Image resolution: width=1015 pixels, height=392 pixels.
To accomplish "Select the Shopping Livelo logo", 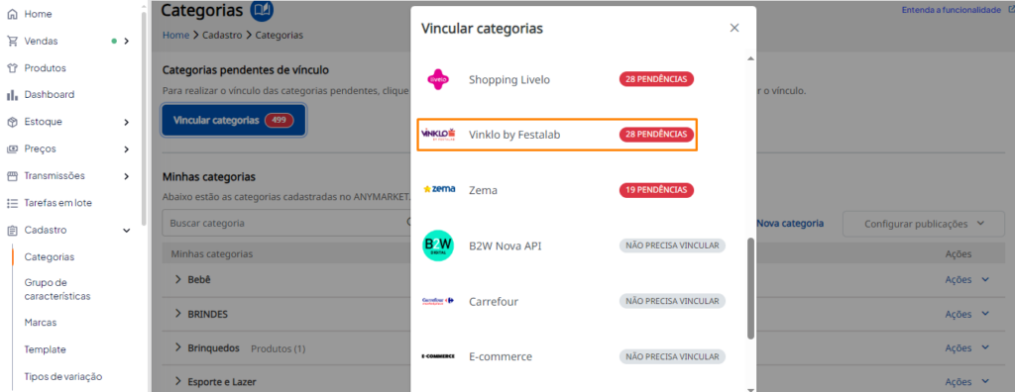I will [438, 79].
